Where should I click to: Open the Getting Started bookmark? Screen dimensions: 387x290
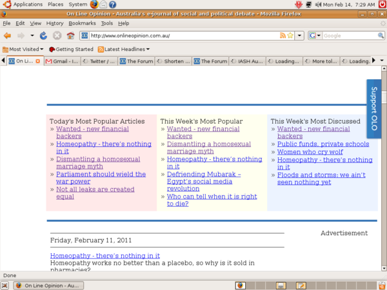click(x=71, y=50)
